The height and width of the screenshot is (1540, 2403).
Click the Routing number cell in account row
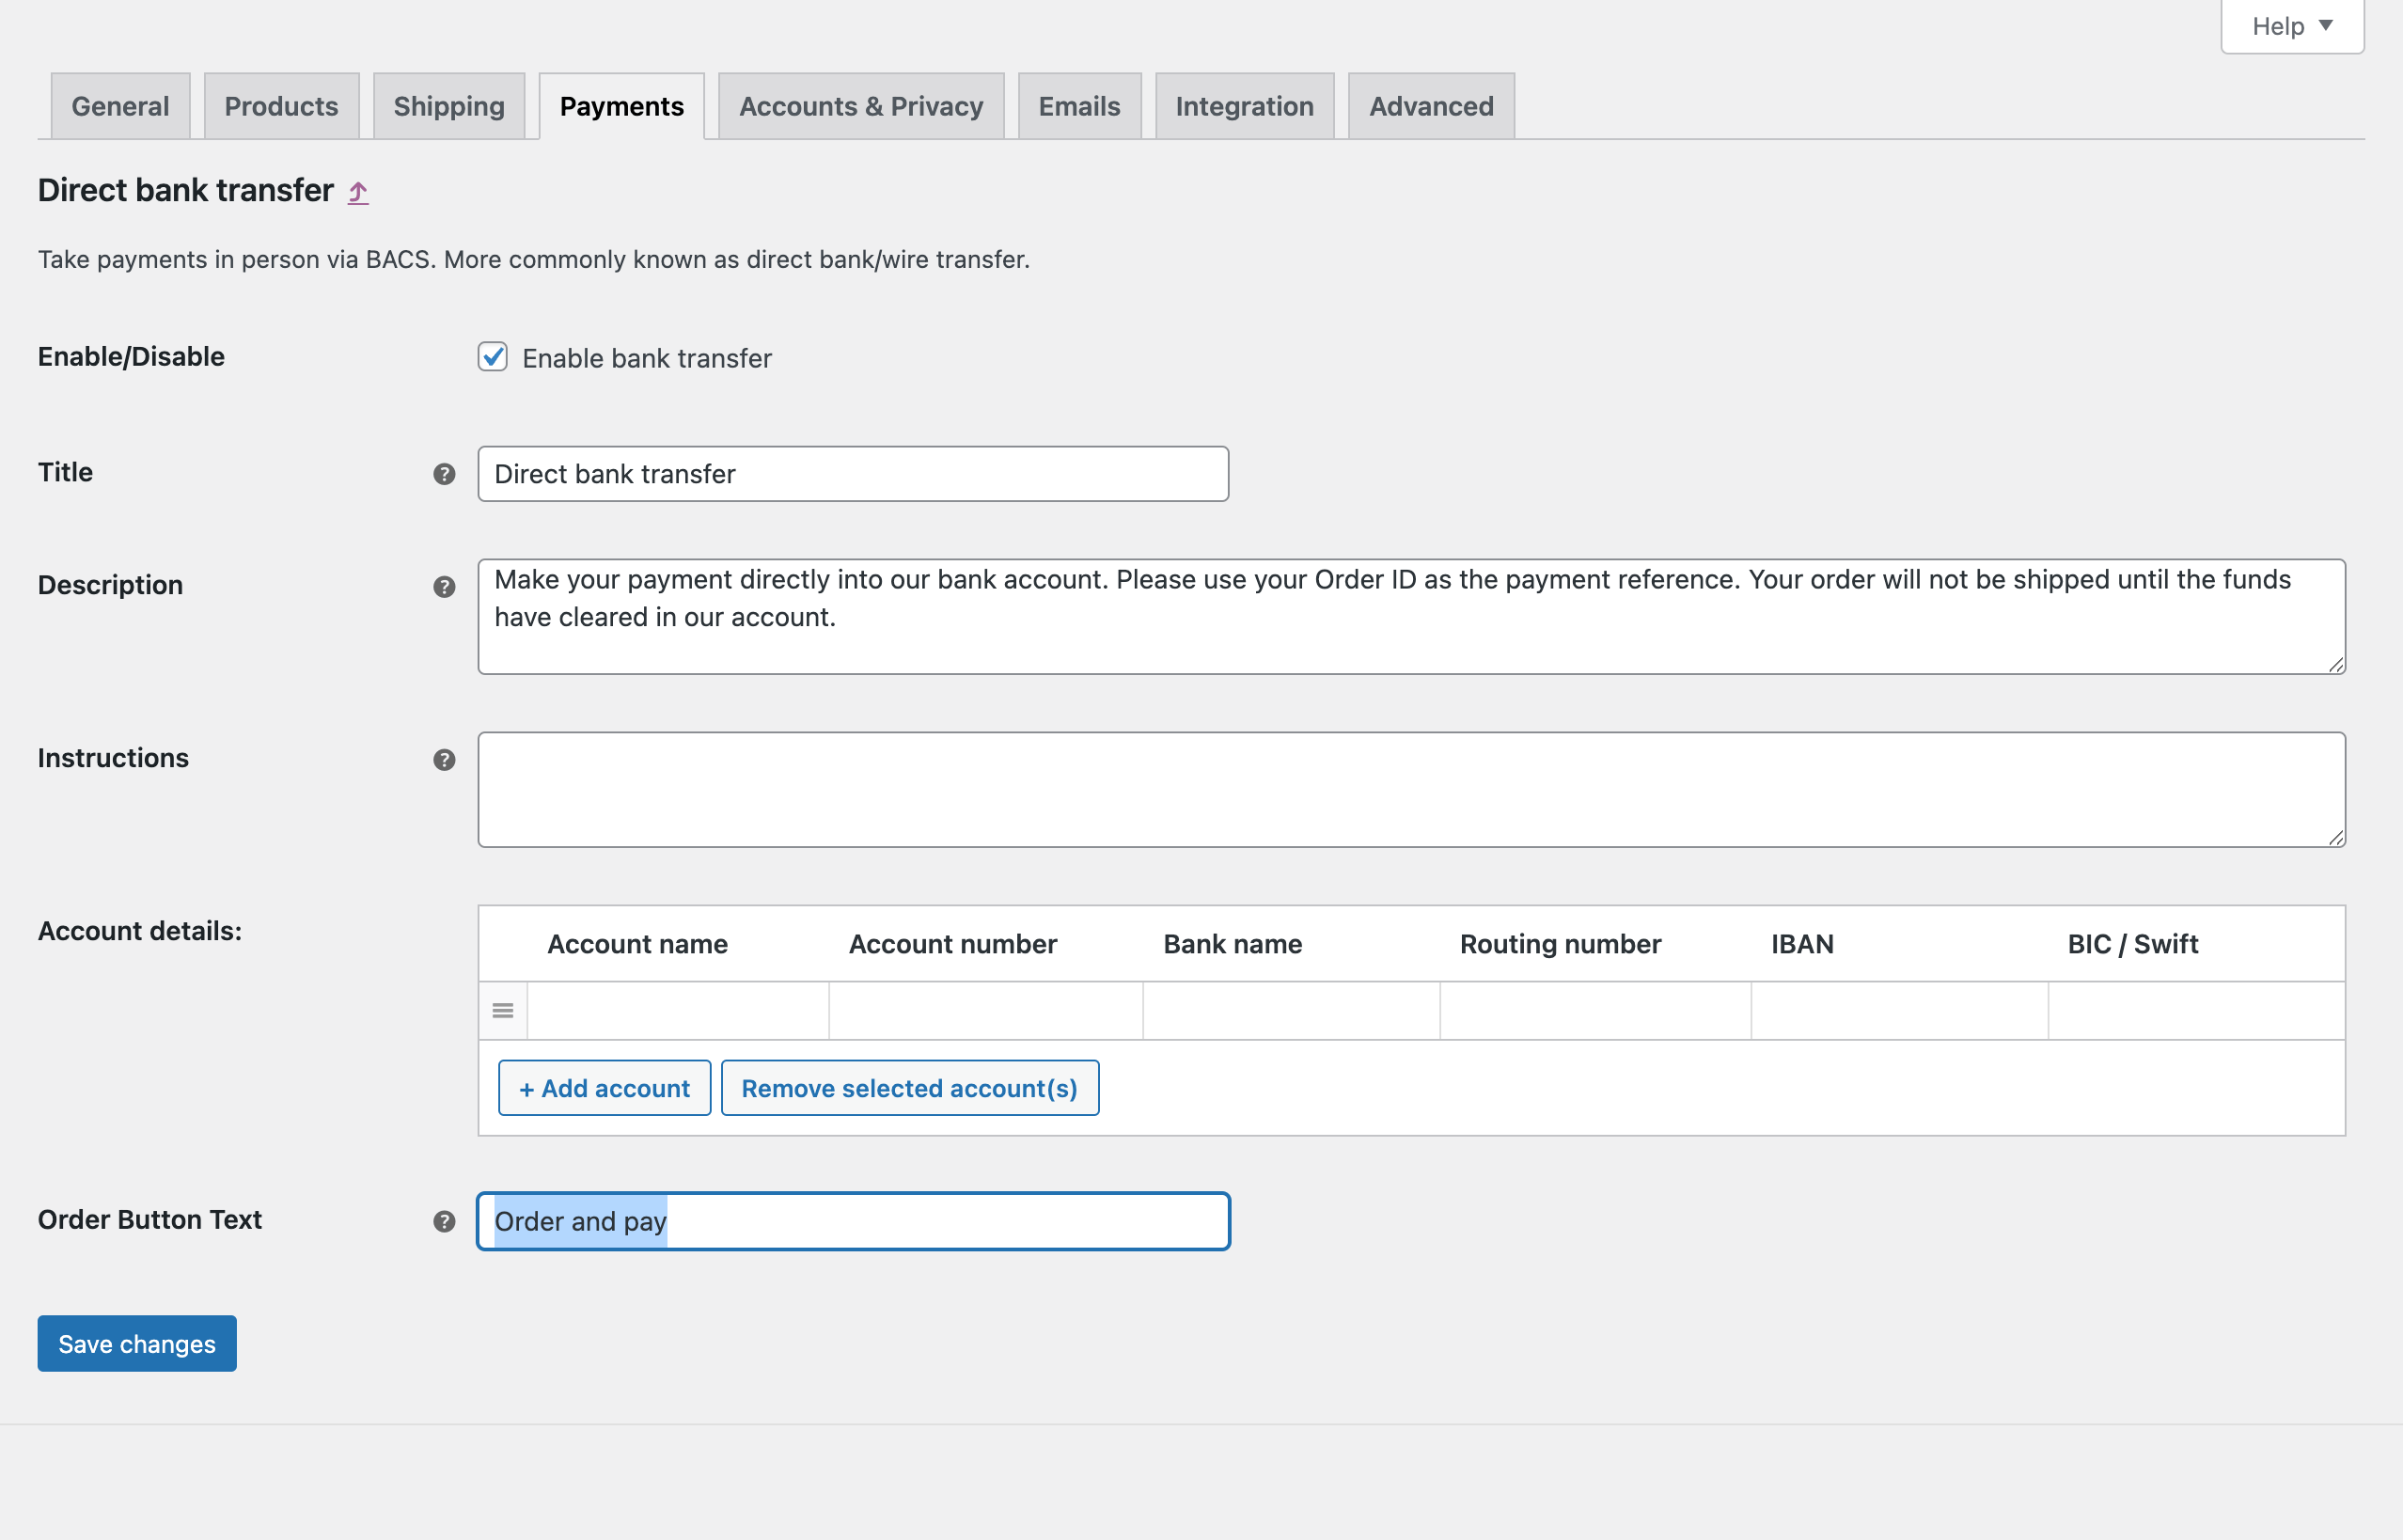tap(1596, 1011)
